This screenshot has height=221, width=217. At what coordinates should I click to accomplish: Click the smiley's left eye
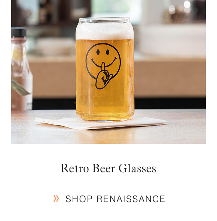click(x=98, y=52)
